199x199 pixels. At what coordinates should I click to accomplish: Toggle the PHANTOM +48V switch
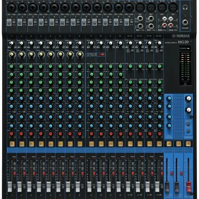click(103, 54)
